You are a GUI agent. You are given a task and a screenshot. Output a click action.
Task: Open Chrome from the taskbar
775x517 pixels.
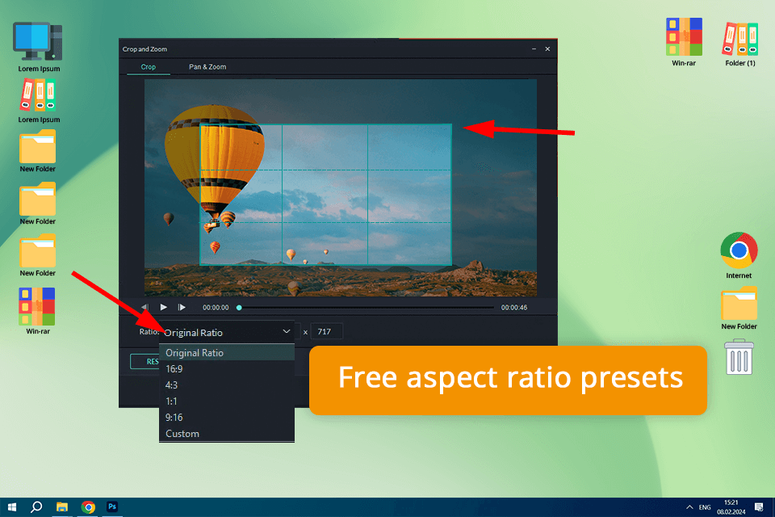88,507
